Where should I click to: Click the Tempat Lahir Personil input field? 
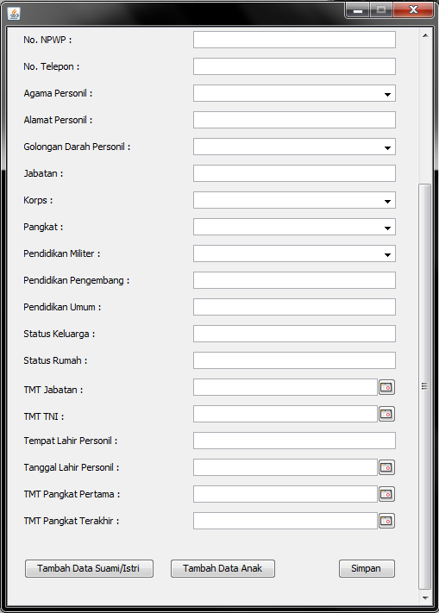click(294, 441)
